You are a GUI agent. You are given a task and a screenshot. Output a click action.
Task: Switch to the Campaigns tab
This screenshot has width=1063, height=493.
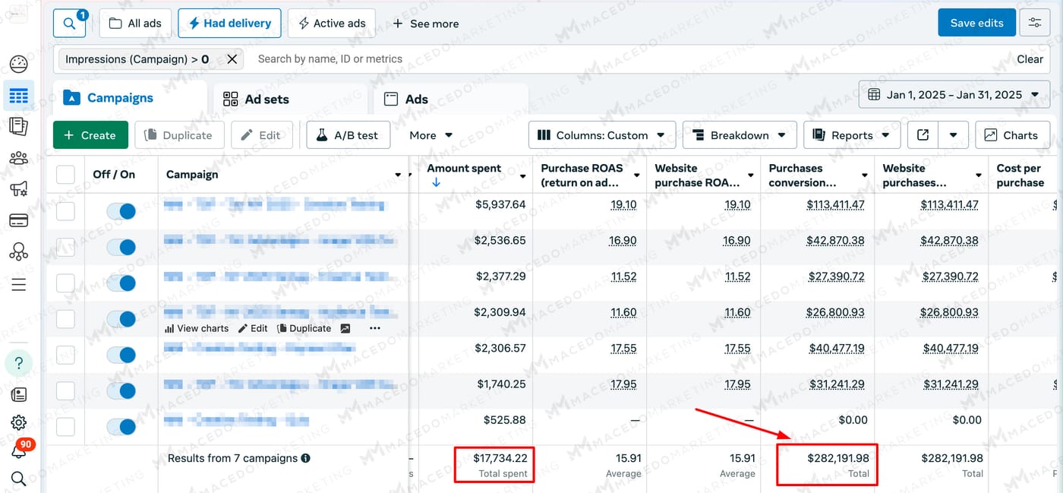[130, 98]
